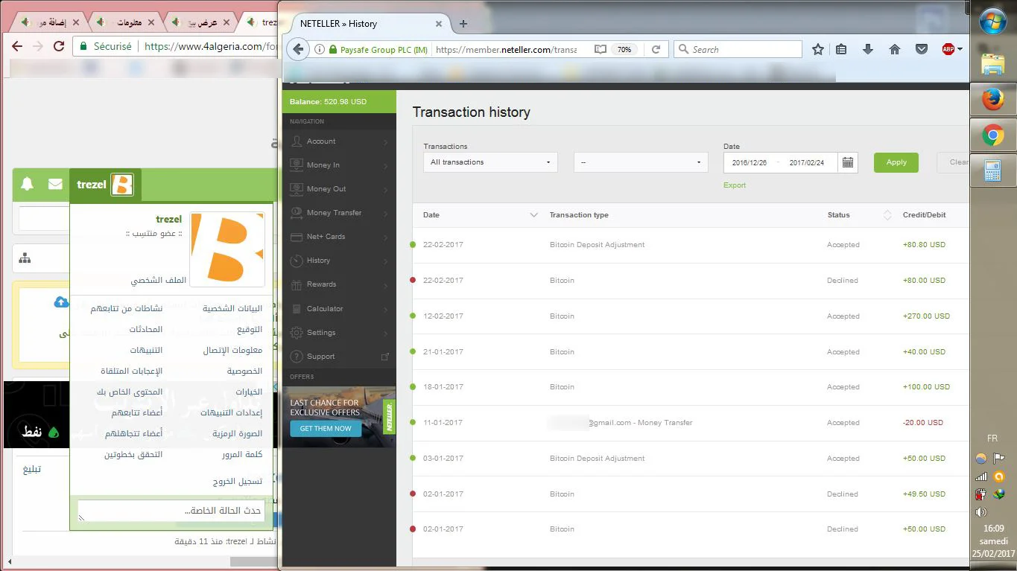Click the reload icon in Firefox address bar
The width and height of the screenshot is (1017, 571).
(656, 49)
